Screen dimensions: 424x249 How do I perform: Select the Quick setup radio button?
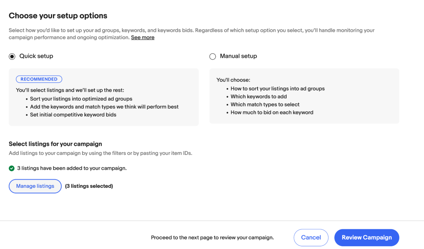[x=12, y=56]
